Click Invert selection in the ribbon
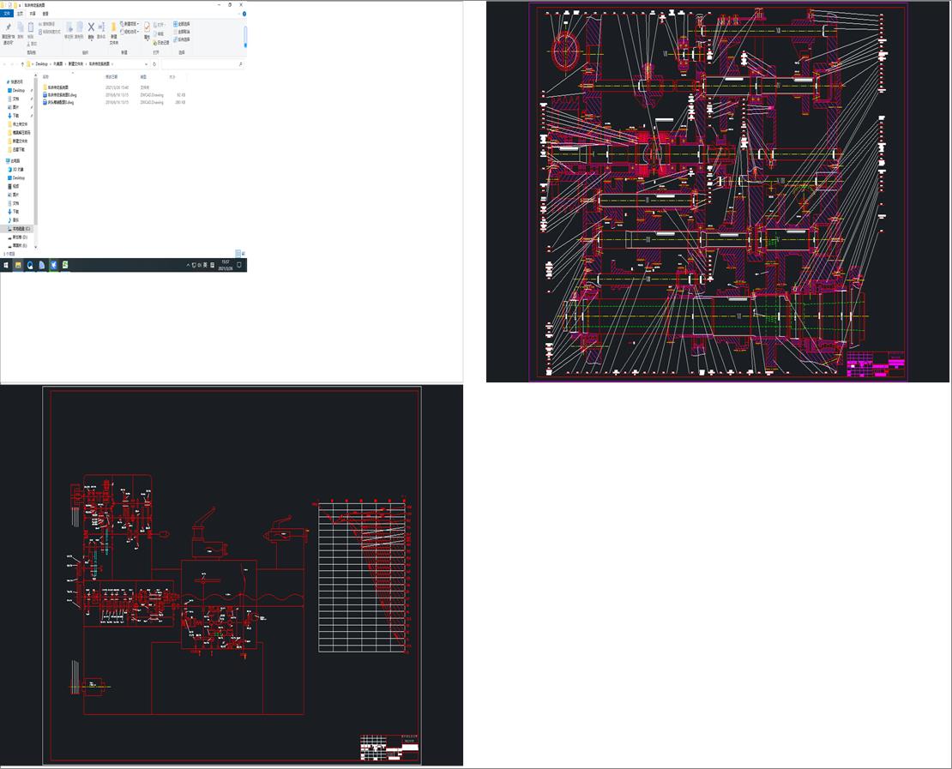Screen dimensions: 952x769 tap(182, 39)
